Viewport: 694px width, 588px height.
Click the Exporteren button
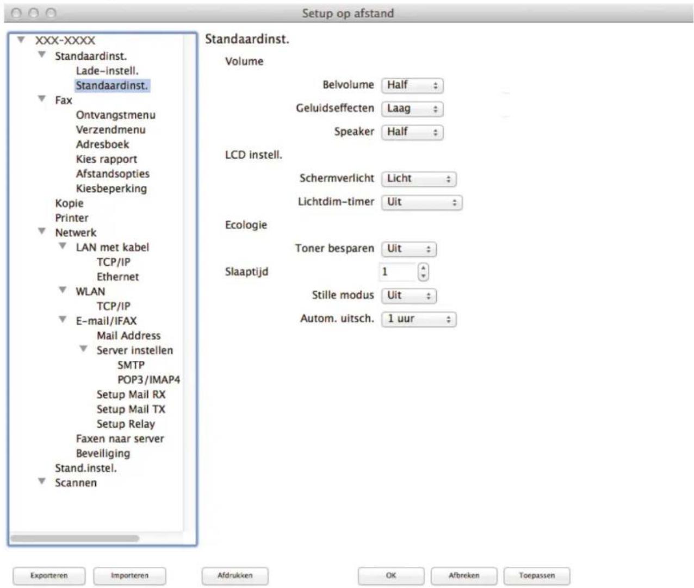click(x=49, y=576)
